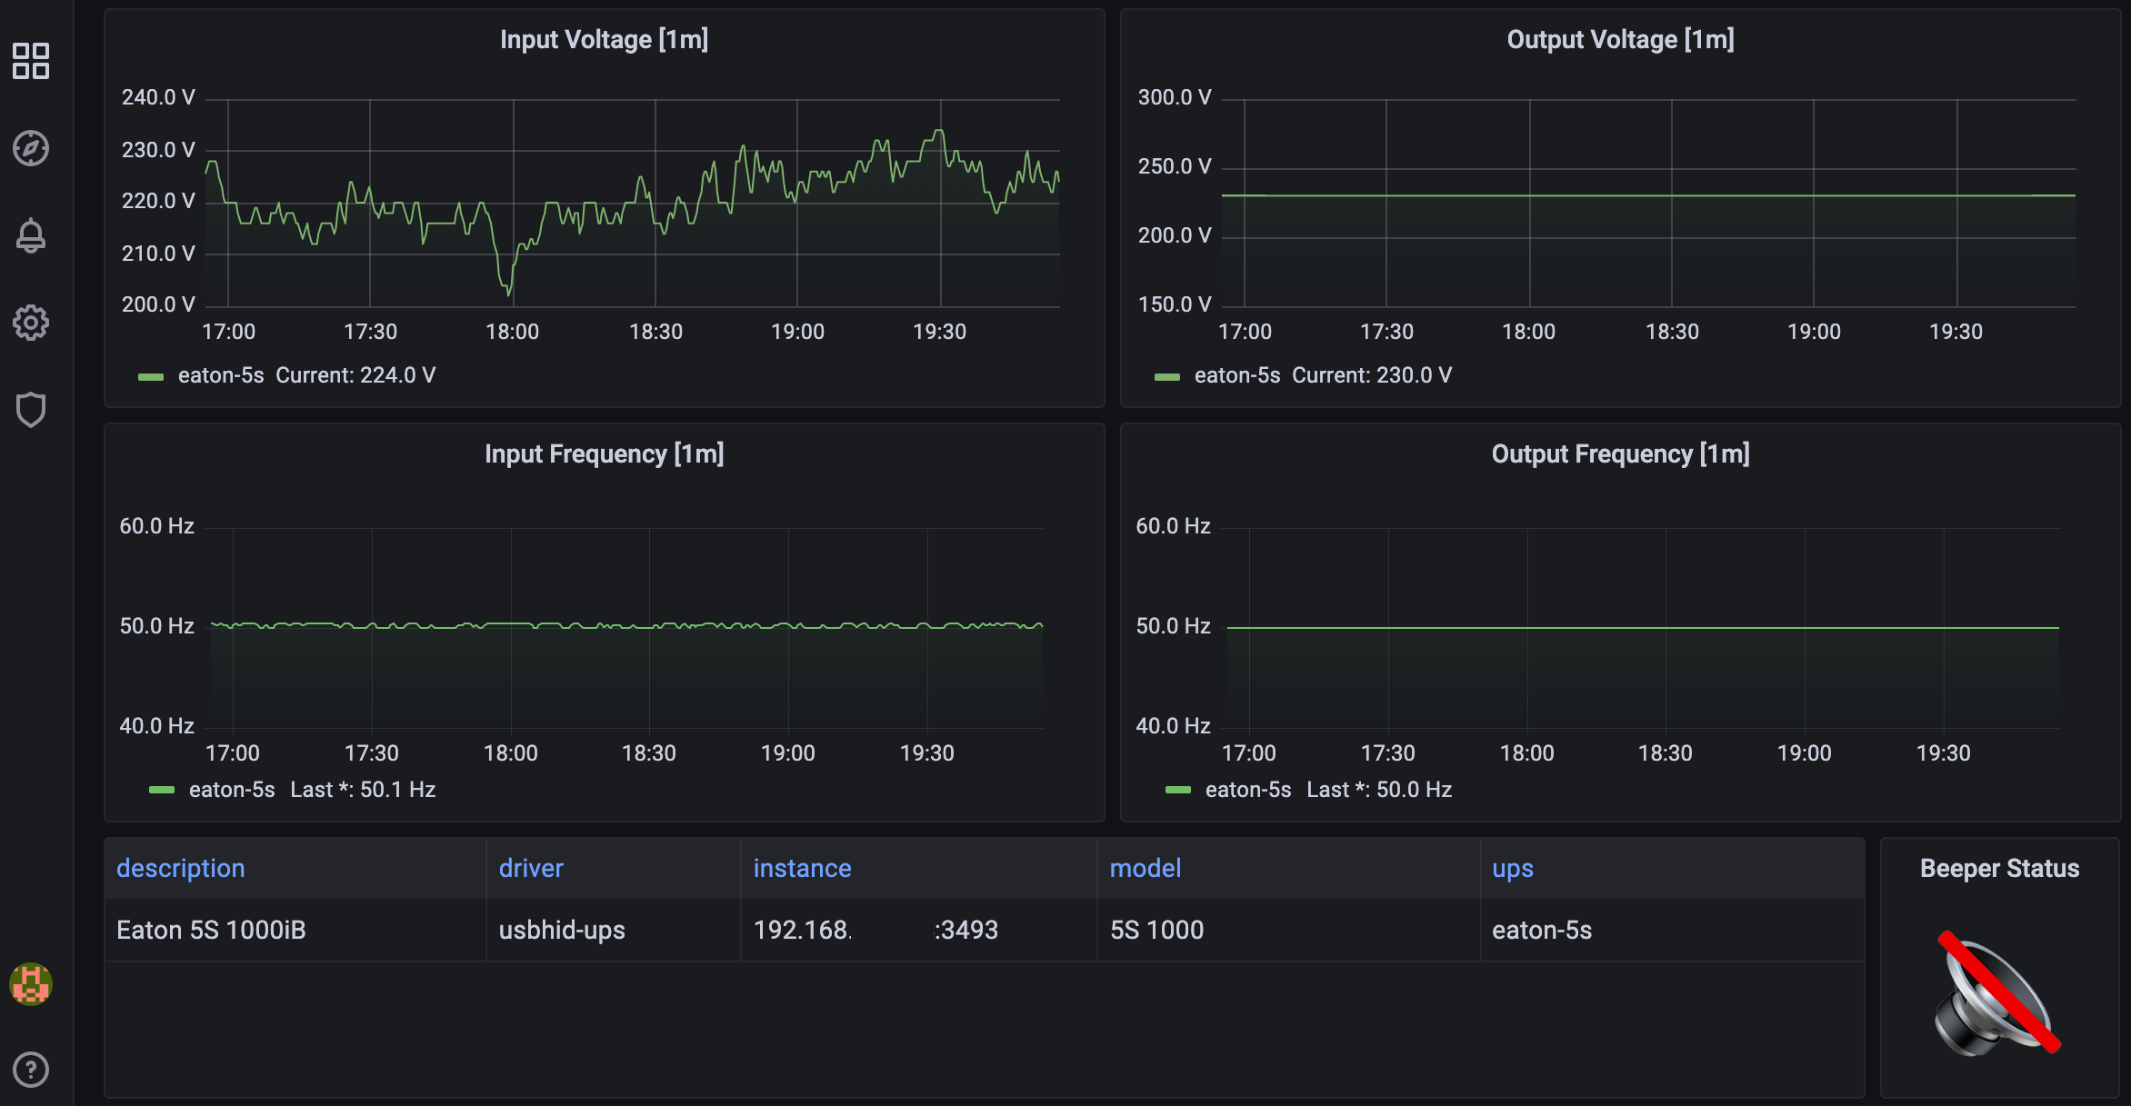Open the Alerting bell icon
Screen dimensions: 2131x1106
tap(31, 235)
